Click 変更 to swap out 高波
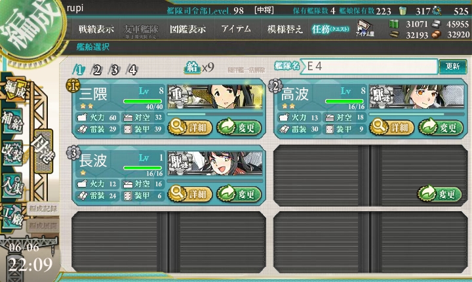Image resolution: width=472 pixels, height=282 pixels. [x=441, y=127]
